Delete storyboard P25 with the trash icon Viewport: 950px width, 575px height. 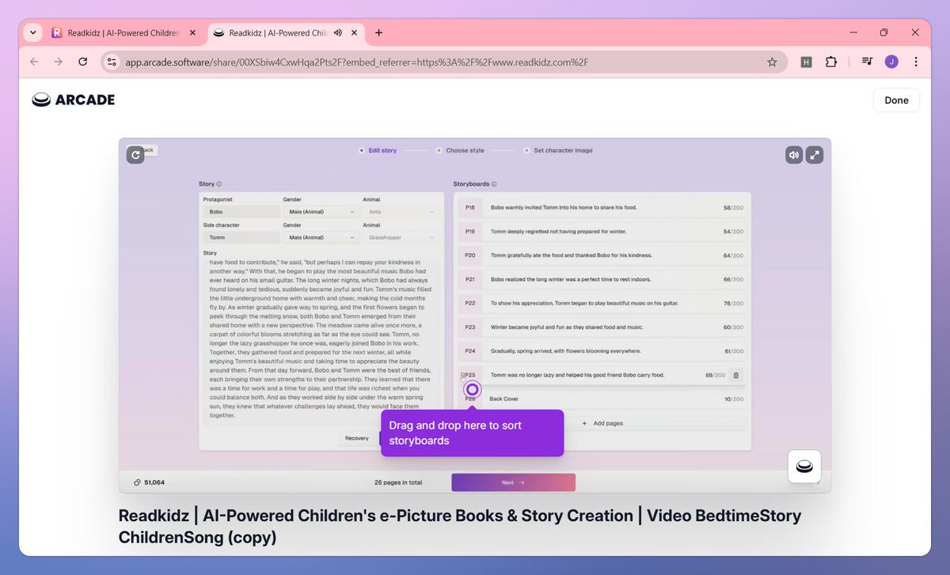tap(735, 375)
